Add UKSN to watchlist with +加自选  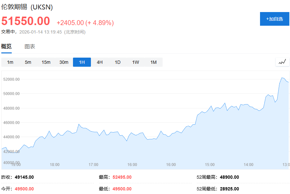[274, 19]
